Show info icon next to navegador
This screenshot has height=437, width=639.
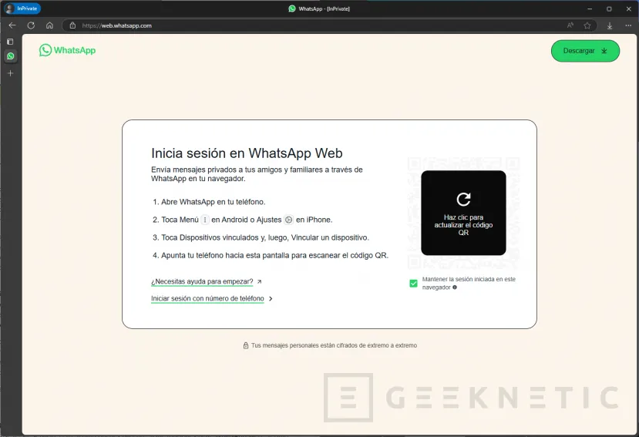pos(455,287)
